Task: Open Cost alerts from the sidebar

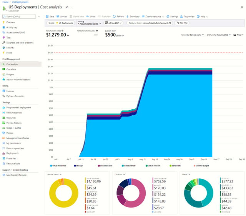Action: coord(11,69)
